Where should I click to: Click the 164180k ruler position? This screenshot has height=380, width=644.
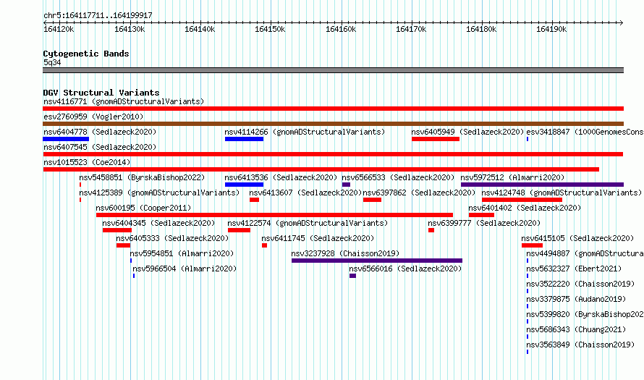click(x=481, y=29)
